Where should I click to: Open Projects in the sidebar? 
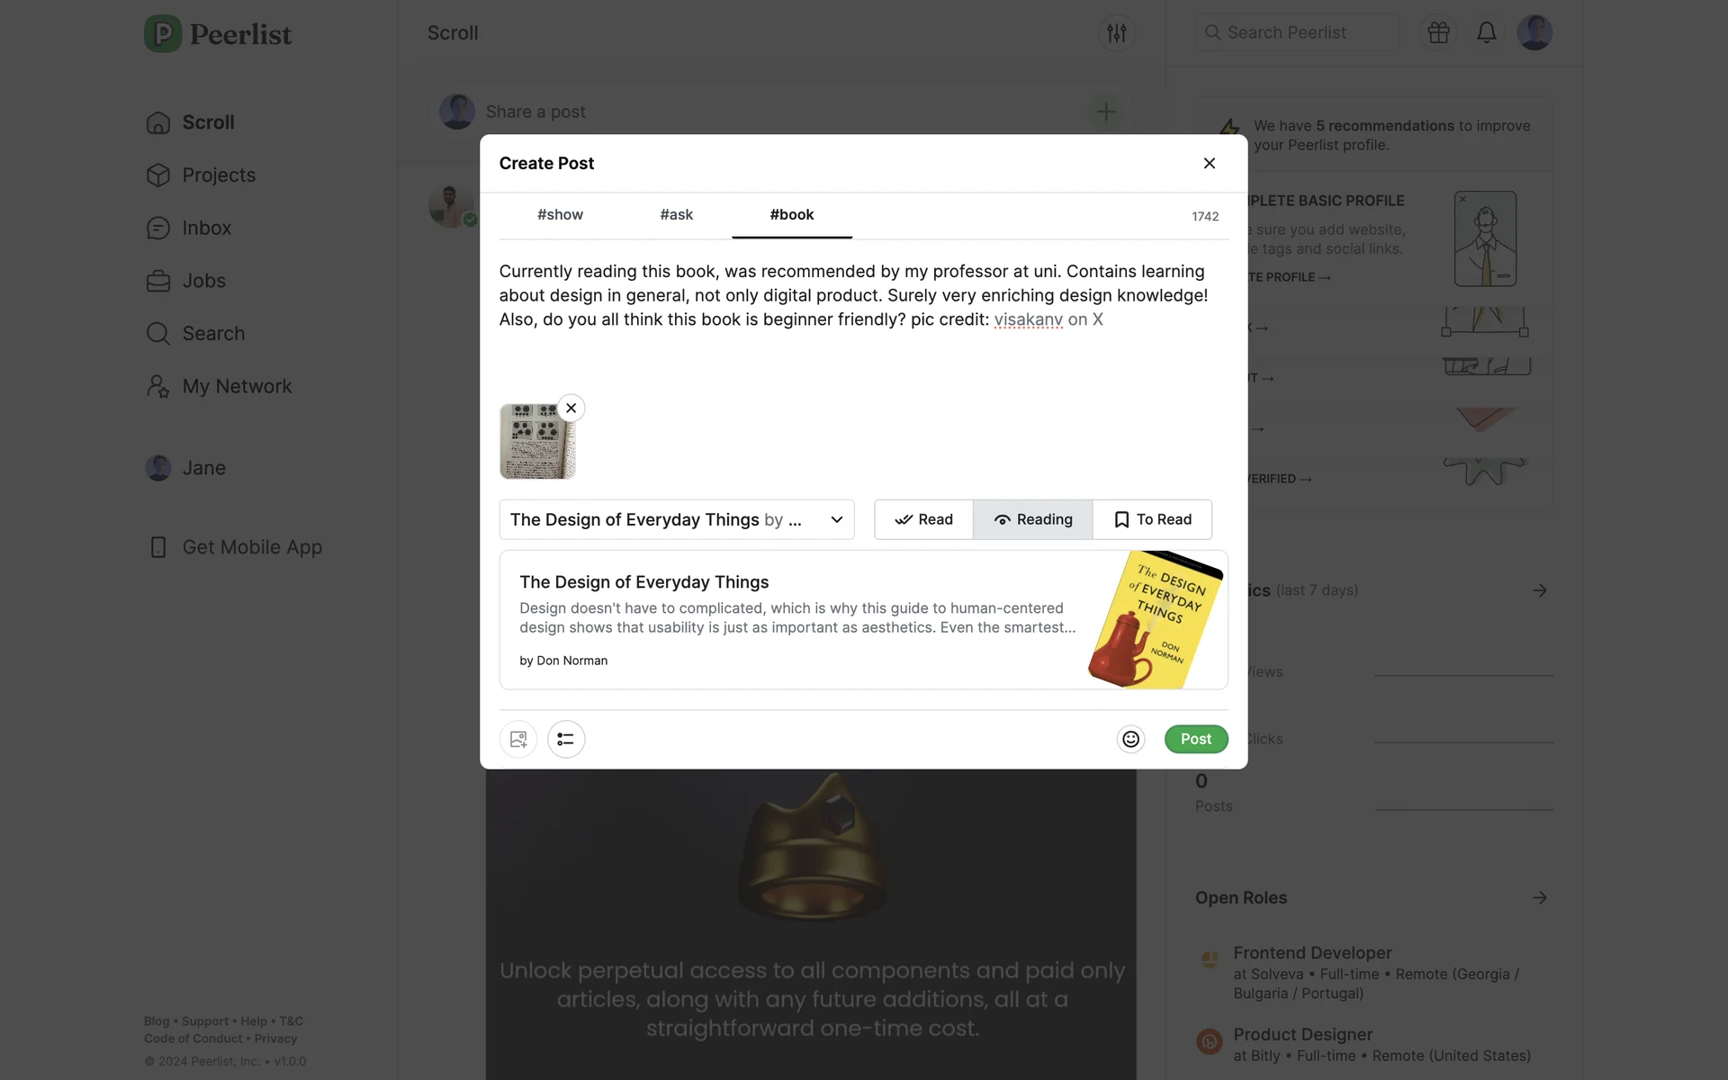pyautogui.click(x=218, y=175)
